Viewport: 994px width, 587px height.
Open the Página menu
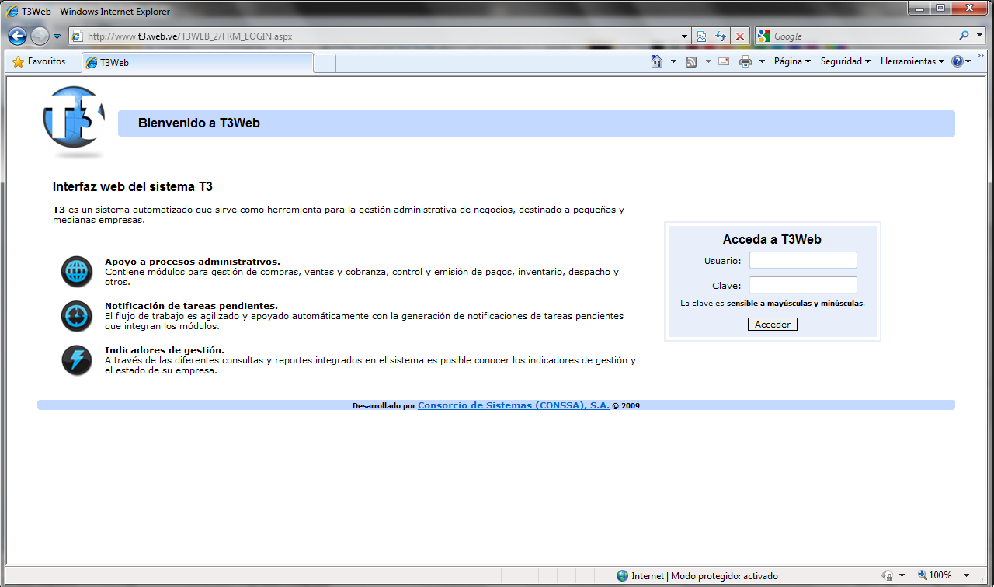tap(792, 61)
